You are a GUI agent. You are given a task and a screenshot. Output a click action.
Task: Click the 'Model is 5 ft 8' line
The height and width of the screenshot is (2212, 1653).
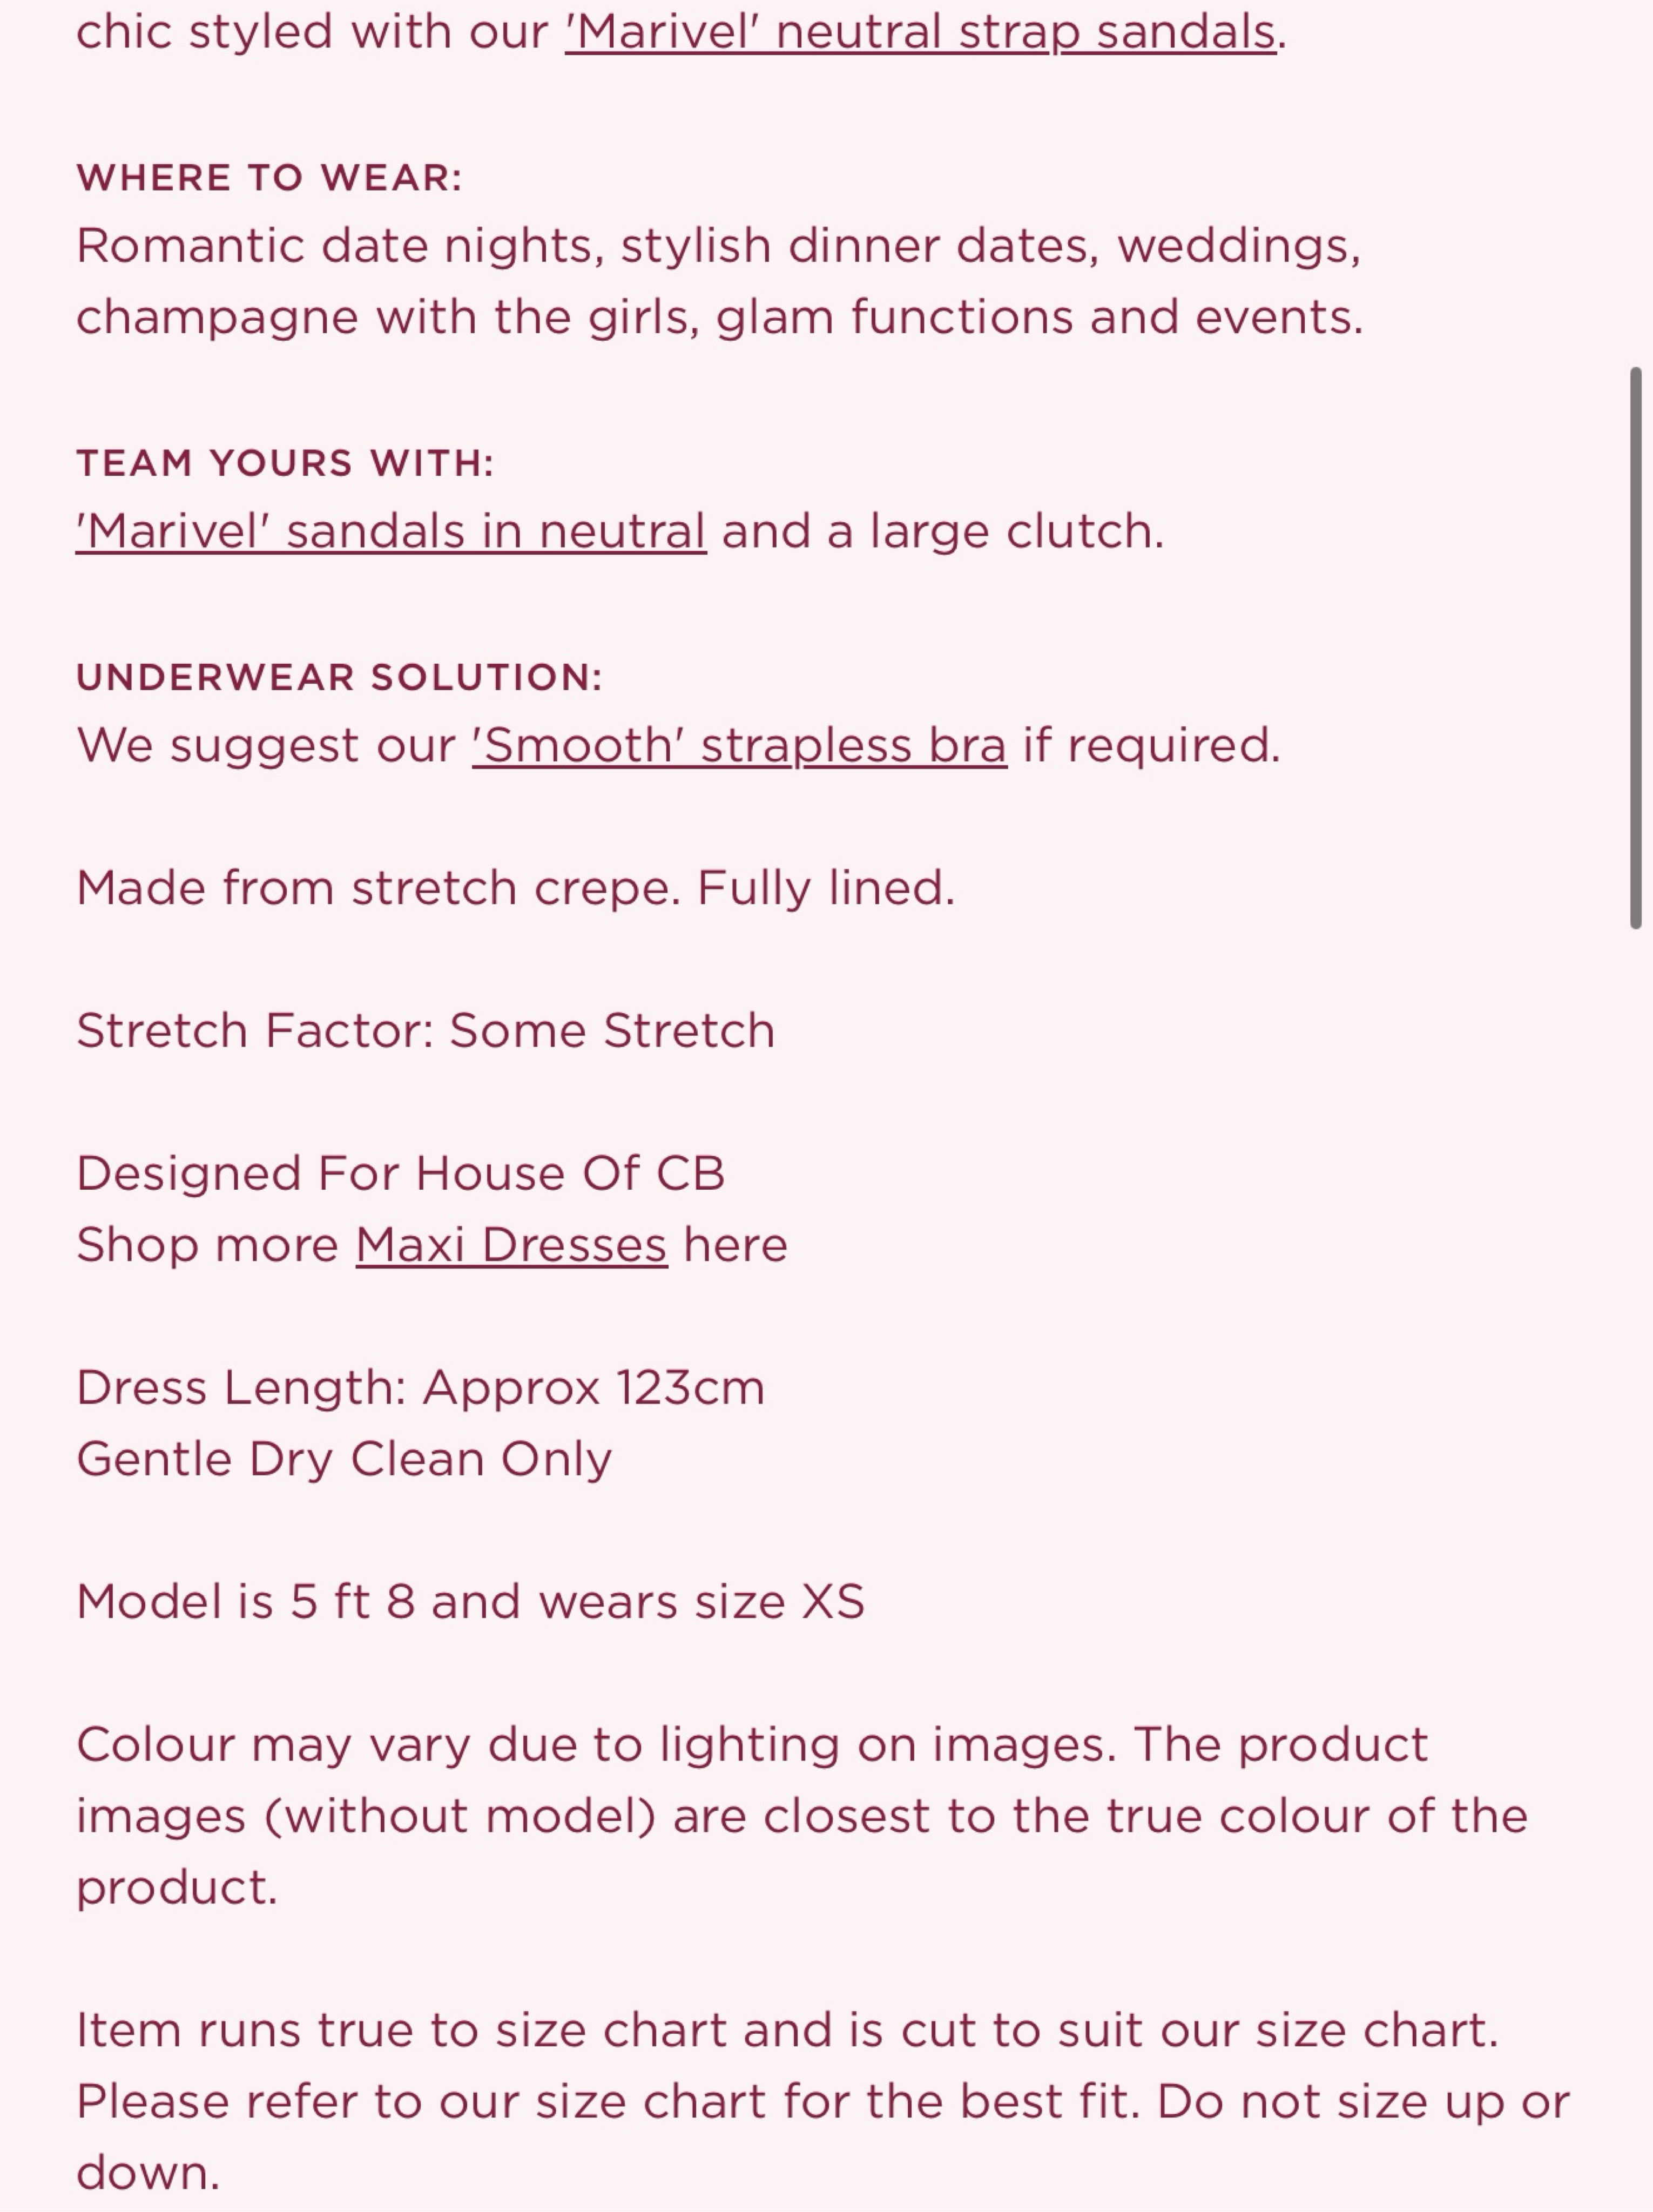(x=470, y=1602)
